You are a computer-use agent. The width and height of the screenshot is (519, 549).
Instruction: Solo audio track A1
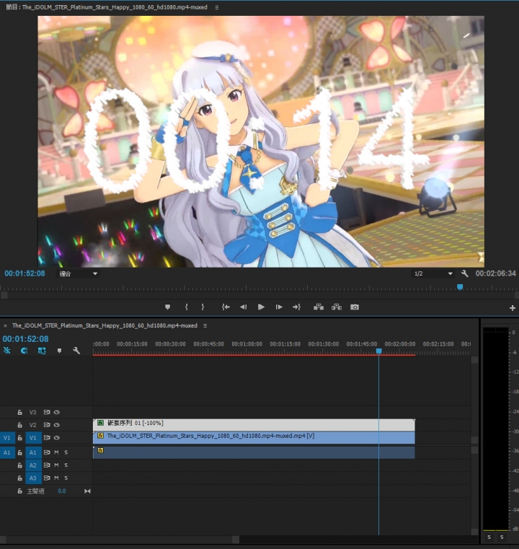pos(66,452)
